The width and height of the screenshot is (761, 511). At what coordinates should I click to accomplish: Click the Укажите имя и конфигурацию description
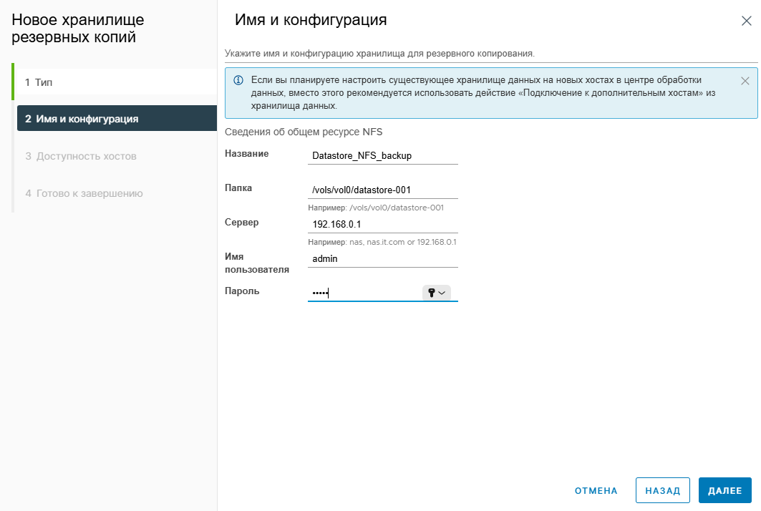[x=379, y=54]
